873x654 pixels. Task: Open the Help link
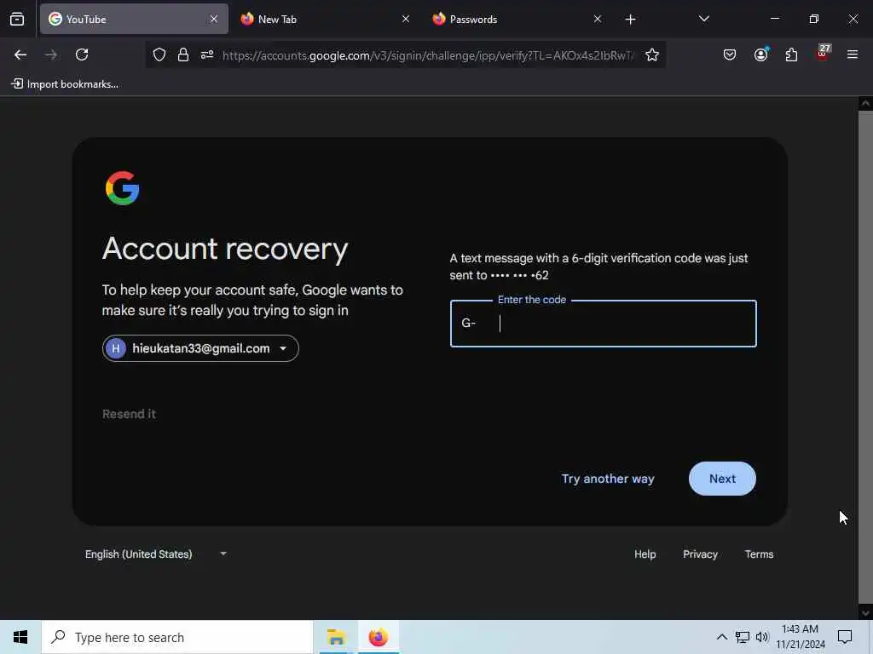[x=645, y=554]
